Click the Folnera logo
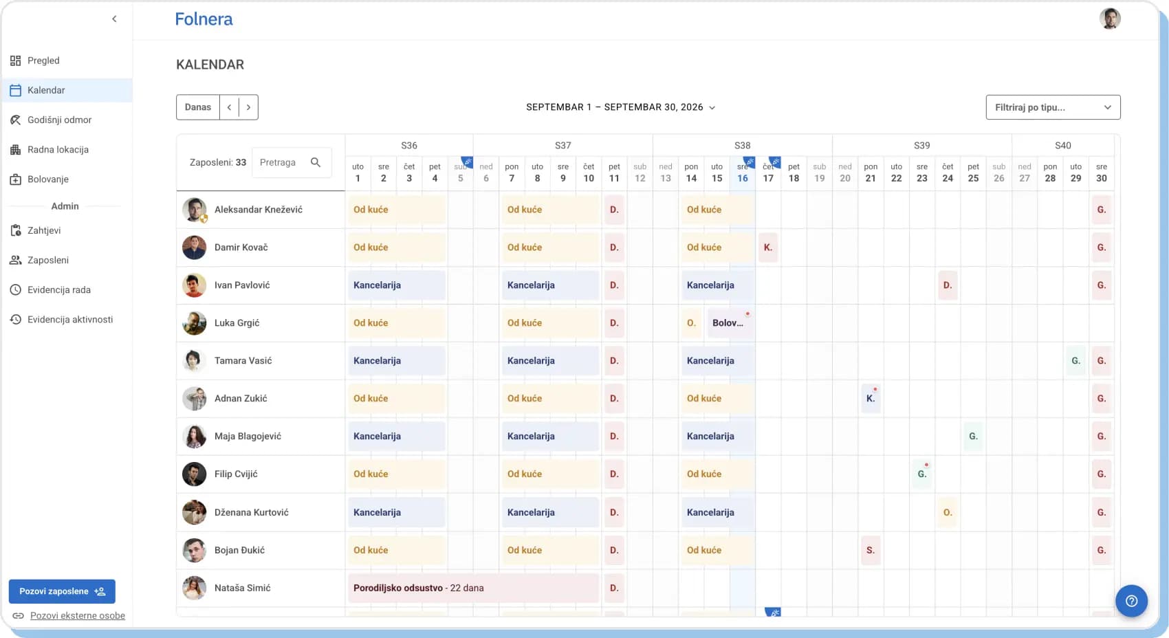The height and width of the screenshot is (638, 1169). pos(204,19)
